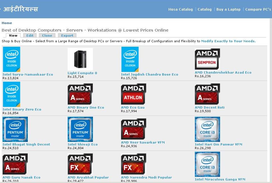This screenshot has height=183, width=272.
Task: Click the Home breadcrumb link
Action: pyautogui.click(x=7, y=23)
